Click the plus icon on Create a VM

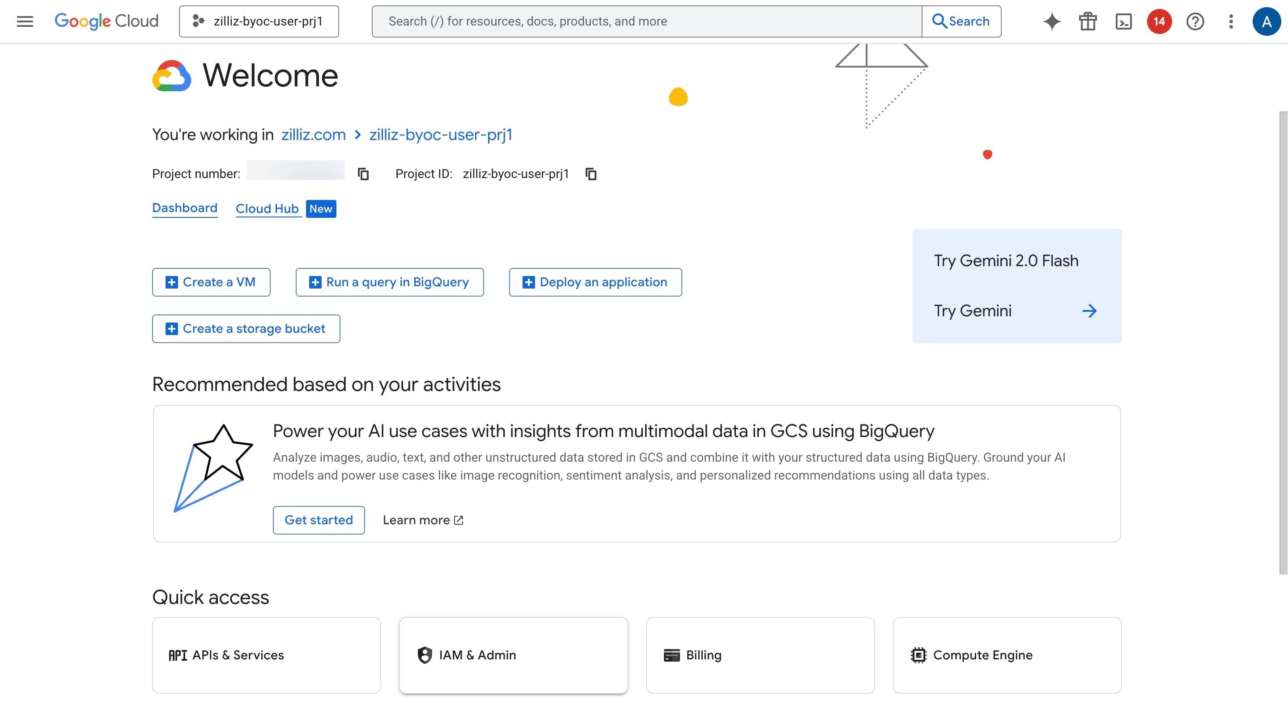(x=171, y=283)
